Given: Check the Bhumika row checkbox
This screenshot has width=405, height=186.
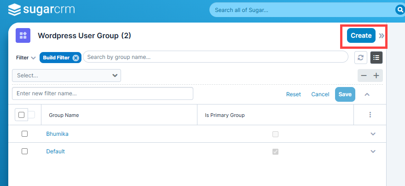Looking at the screenshot, I should pyautogui.click(x=24, y=134).
